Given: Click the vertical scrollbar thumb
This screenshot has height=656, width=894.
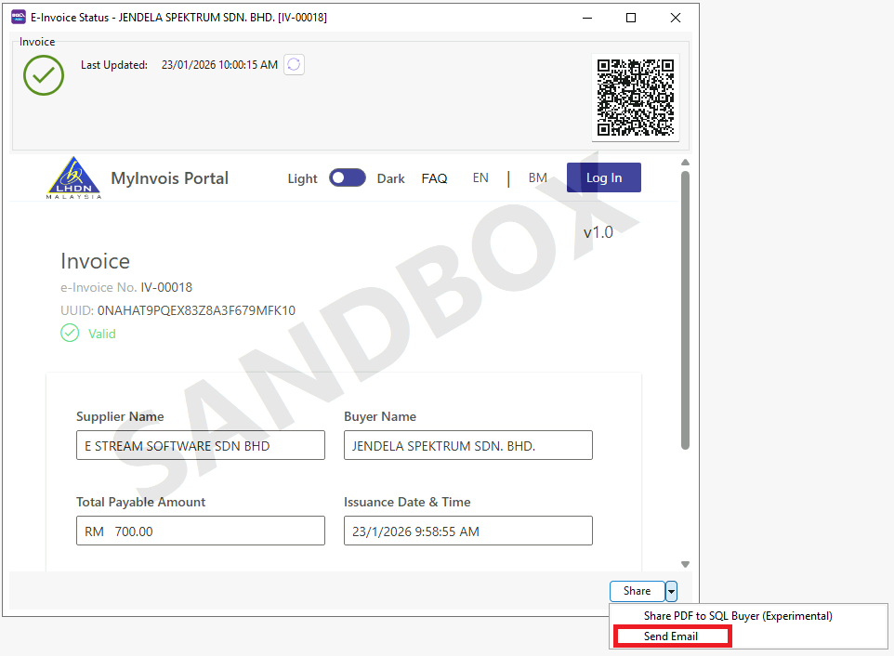Looking at the screenshot, I should (x=685, y=307).
